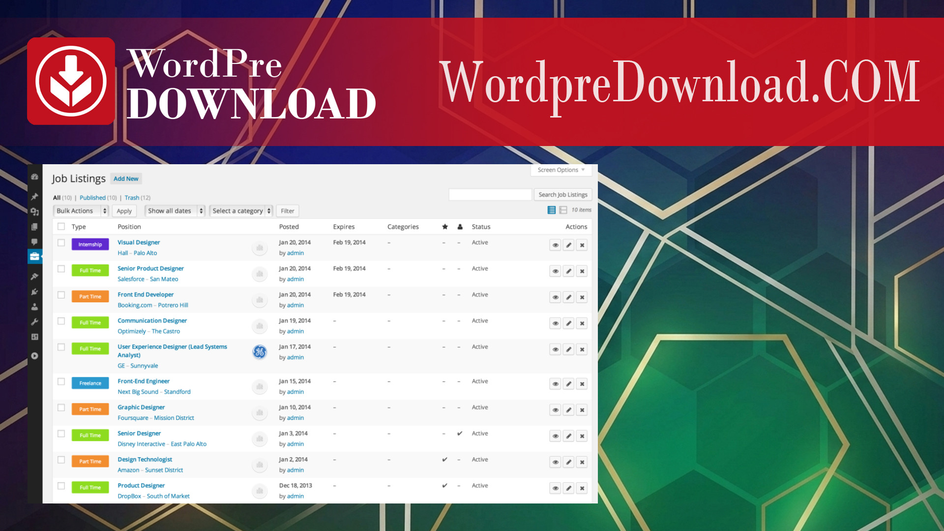944x531 pixels.
Task: Expand the Screen Options panel
Action: (x=561, y=170)
